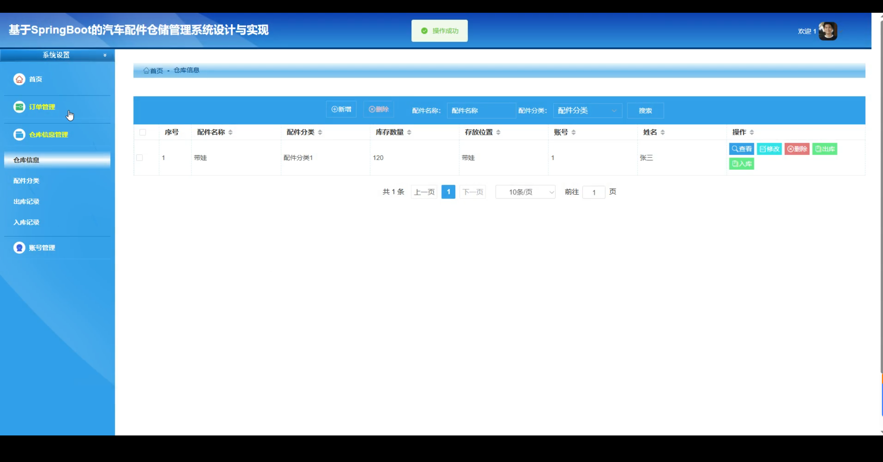Open 订单管理 via its green icon
883x462 pixels.
coord(19,107)
